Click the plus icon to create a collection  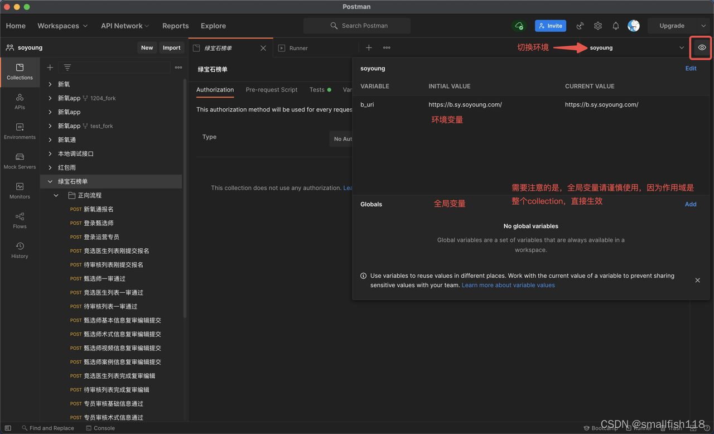[x=50, y=67]
